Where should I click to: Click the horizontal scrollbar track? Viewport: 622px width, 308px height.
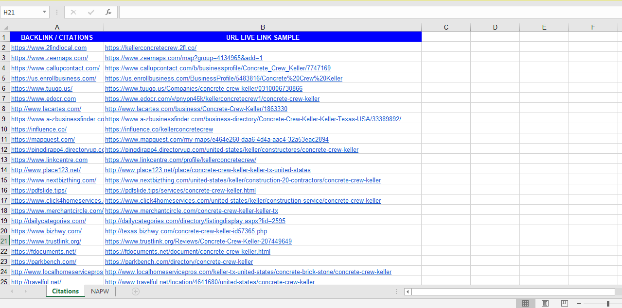(x=513, y=292)
